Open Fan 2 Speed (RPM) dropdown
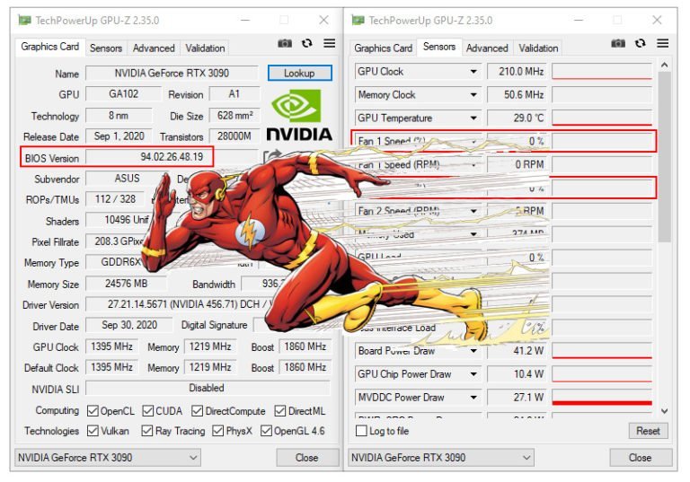This screenshot has height=482, width=690. (473, 211)
